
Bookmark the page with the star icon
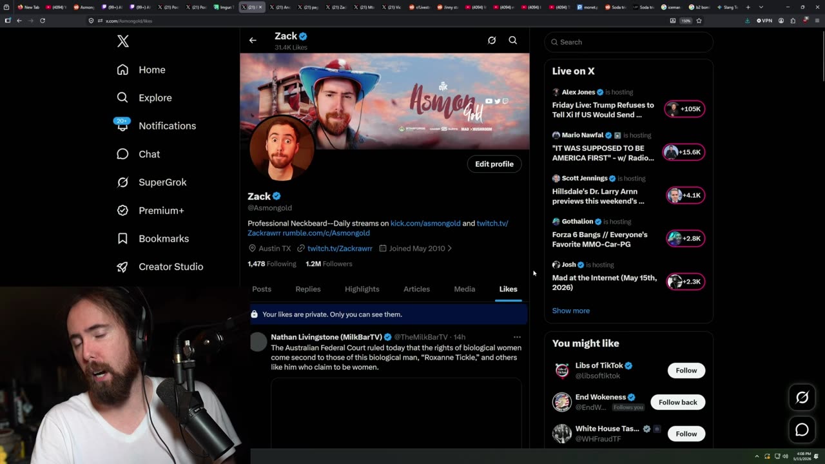coord(699,21)
